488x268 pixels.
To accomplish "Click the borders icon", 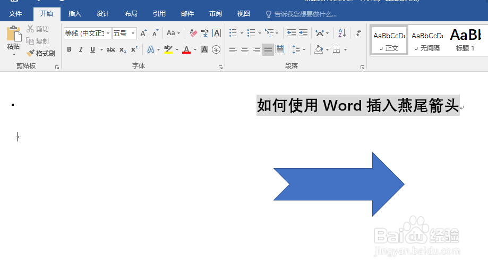I will 337,49.
